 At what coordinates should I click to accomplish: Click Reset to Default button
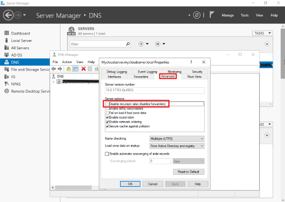point(189,172)
